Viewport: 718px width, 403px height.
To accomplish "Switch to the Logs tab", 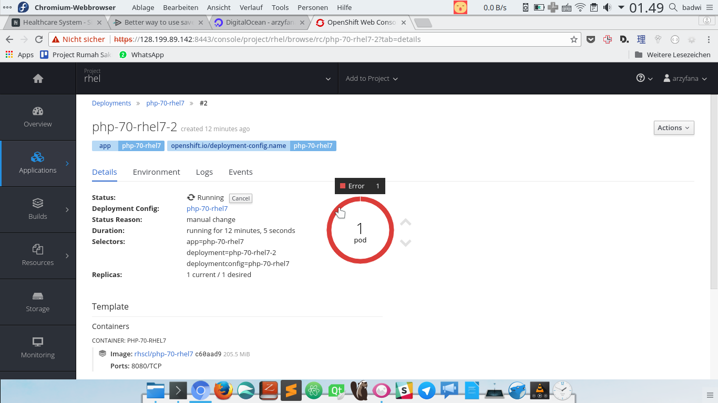I will (x=204, y=172).
